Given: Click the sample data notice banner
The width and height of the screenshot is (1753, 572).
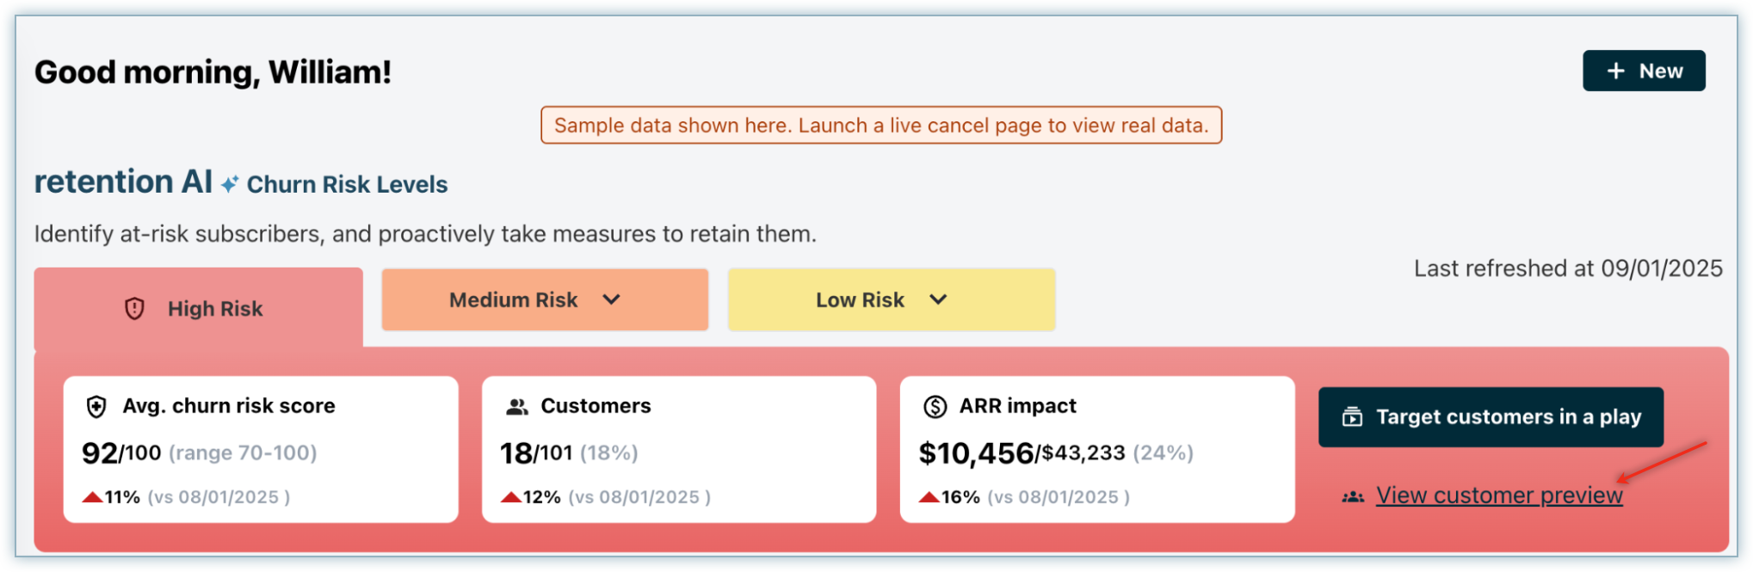Looking at the screenshot, I should (880, 126).
